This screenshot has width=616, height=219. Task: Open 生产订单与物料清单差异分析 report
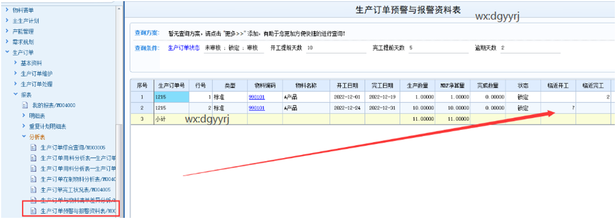pos(78,200)
